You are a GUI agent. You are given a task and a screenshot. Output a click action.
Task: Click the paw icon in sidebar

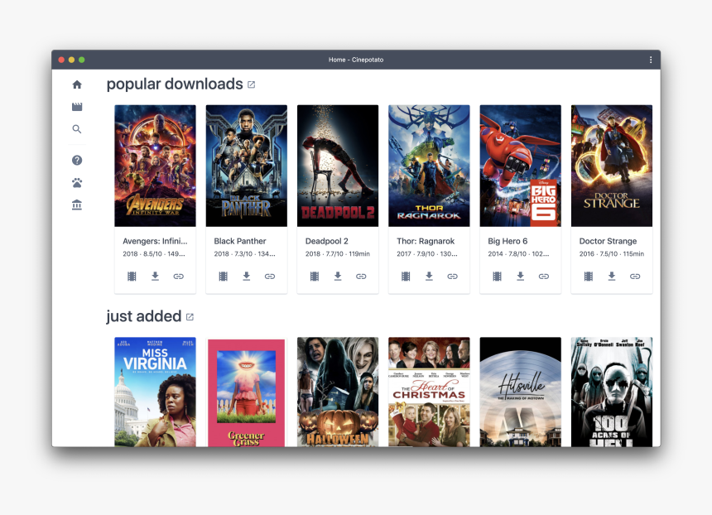click(x=77, y=182)
